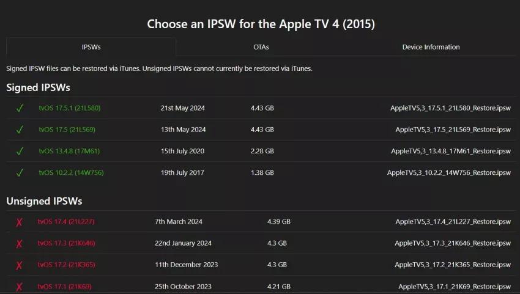Click the green checkmark beside tvOS 10.2.2
The height and width of the screenshot is (294, 520).
click(20, 172)
